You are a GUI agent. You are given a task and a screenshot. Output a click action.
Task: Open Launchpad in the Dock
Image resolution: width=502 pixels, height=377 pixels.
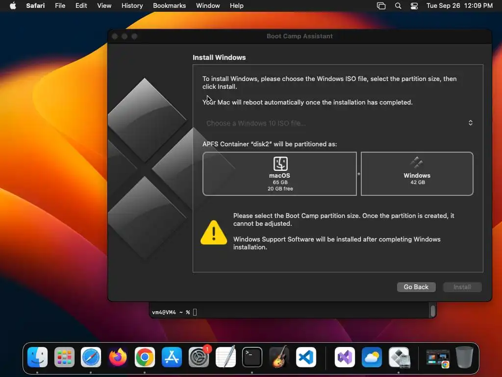[64, 357]
